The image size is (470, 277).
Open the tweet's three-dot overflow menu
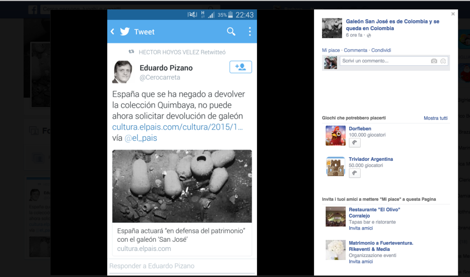click(249, 32)
